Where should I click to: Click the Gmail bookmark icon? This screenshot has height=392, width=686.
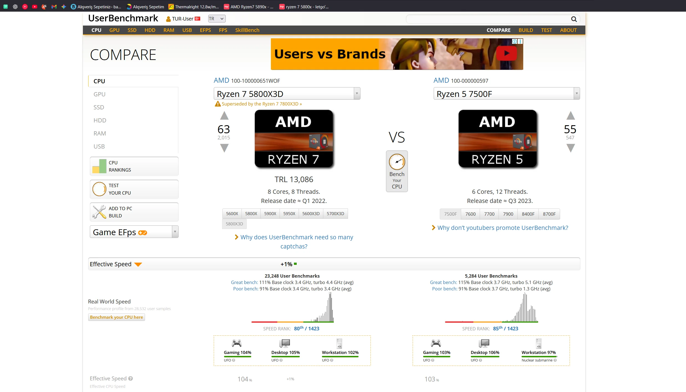click(54, 7)
